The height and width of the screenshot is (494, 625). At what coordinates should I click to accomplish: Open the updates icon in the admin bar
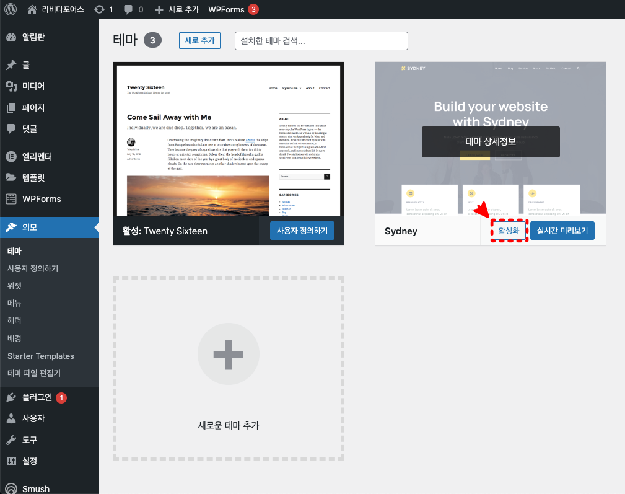tap(99, 9)
